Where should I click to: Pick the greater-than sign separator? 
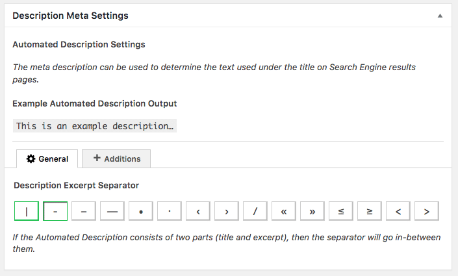tap(427, 211)
